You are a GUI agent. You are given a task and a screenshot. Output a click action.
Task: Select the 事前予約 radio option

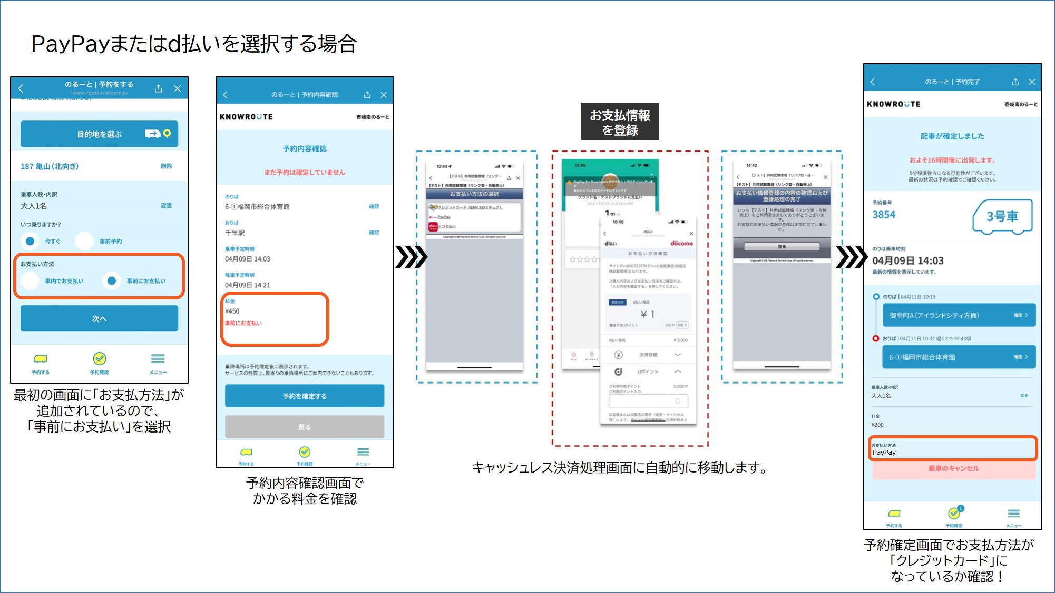click(x=84, y=241)
